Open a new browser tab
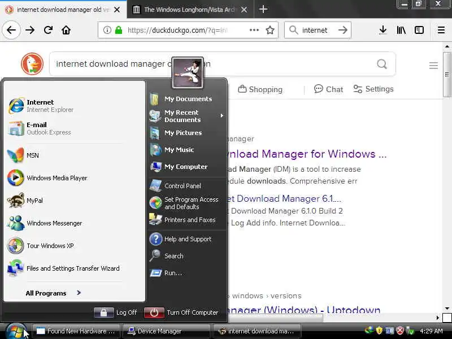452x339 pixels. pyautogui.click(x=263, y=9)
